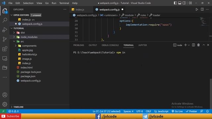Open the File menu
The image size is (212, 119).
click(10, 3)
